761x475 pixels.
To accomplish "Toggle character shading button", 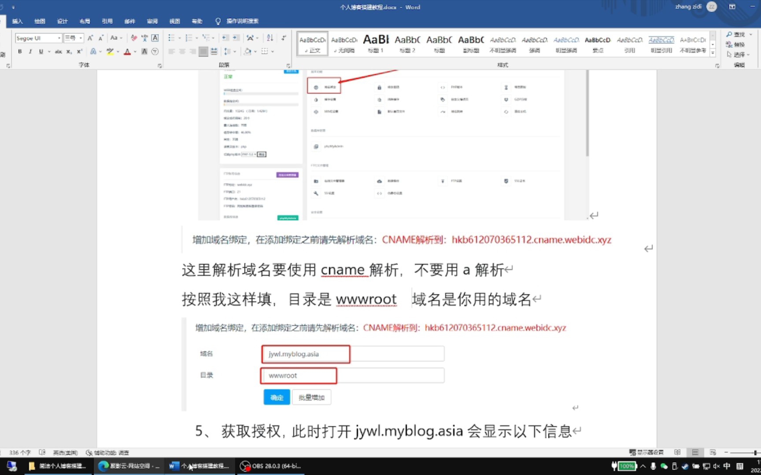I will coord(144,51).
